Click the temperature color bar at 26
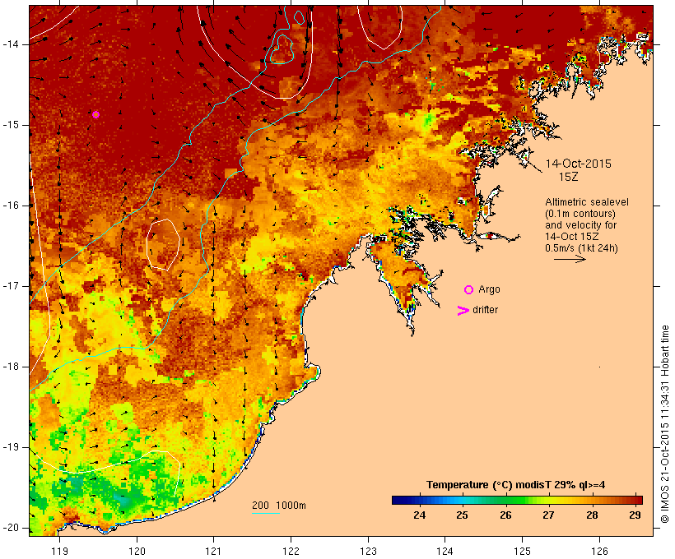 tap(505, 500)
